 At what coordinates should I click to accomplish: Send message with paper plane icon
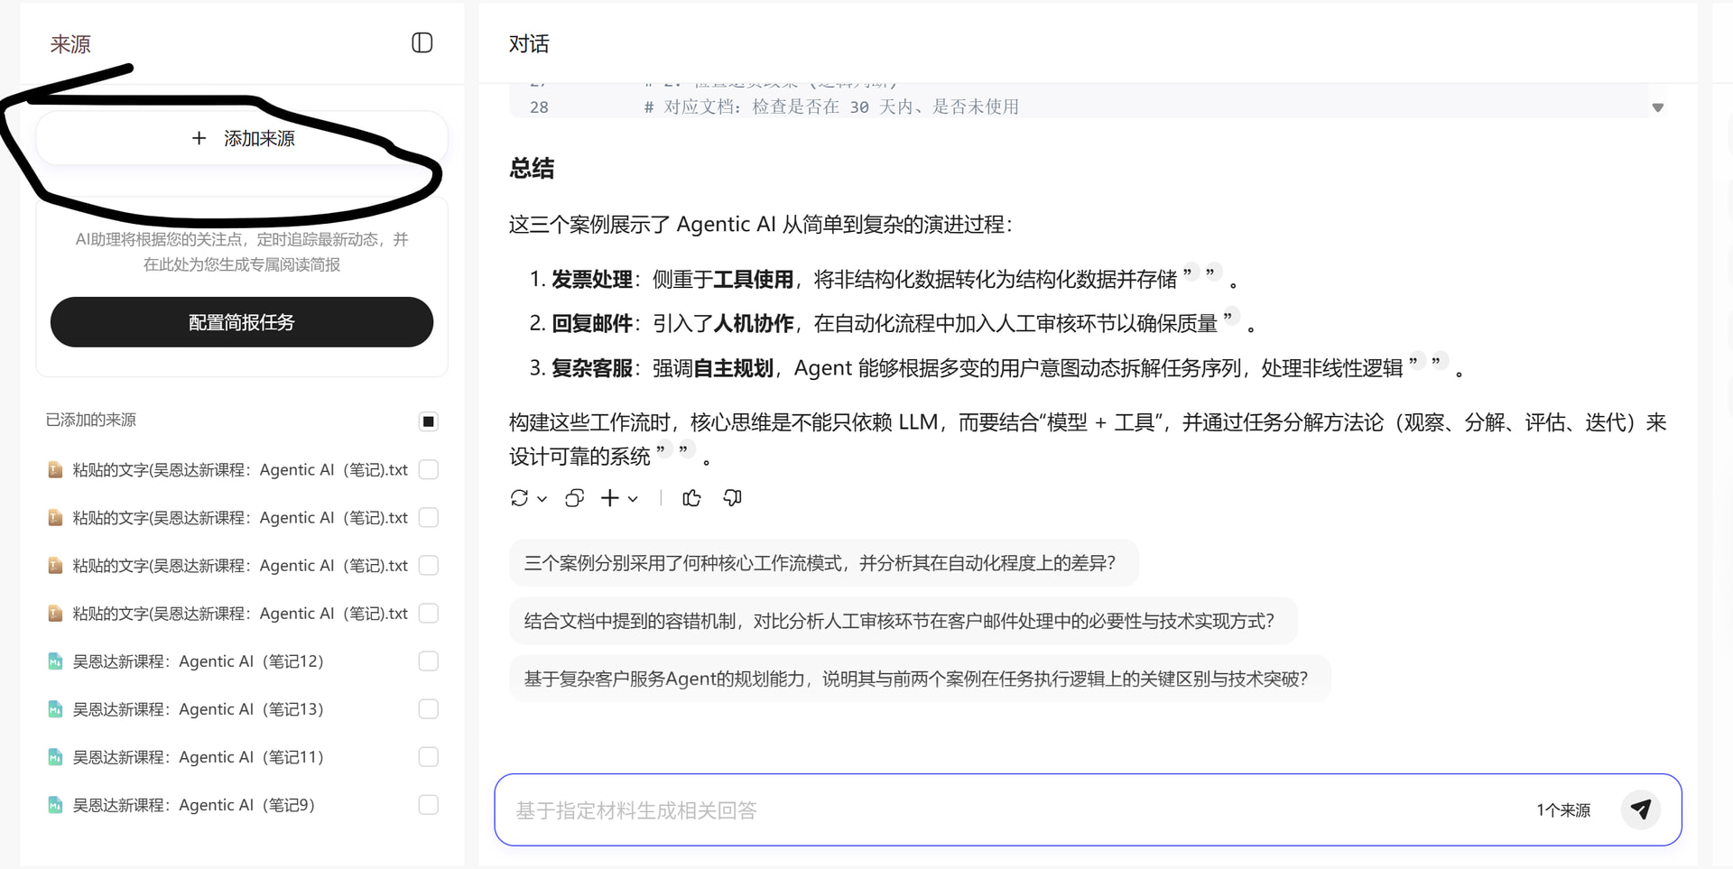click(1640, 809)
